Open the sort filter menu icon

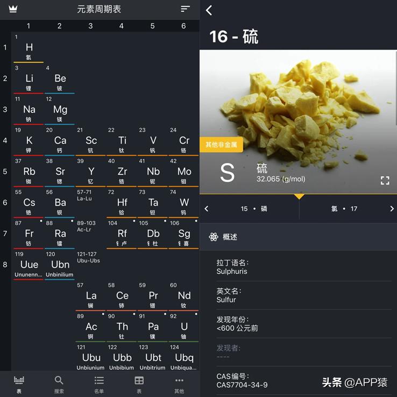(x=186, y=9)
